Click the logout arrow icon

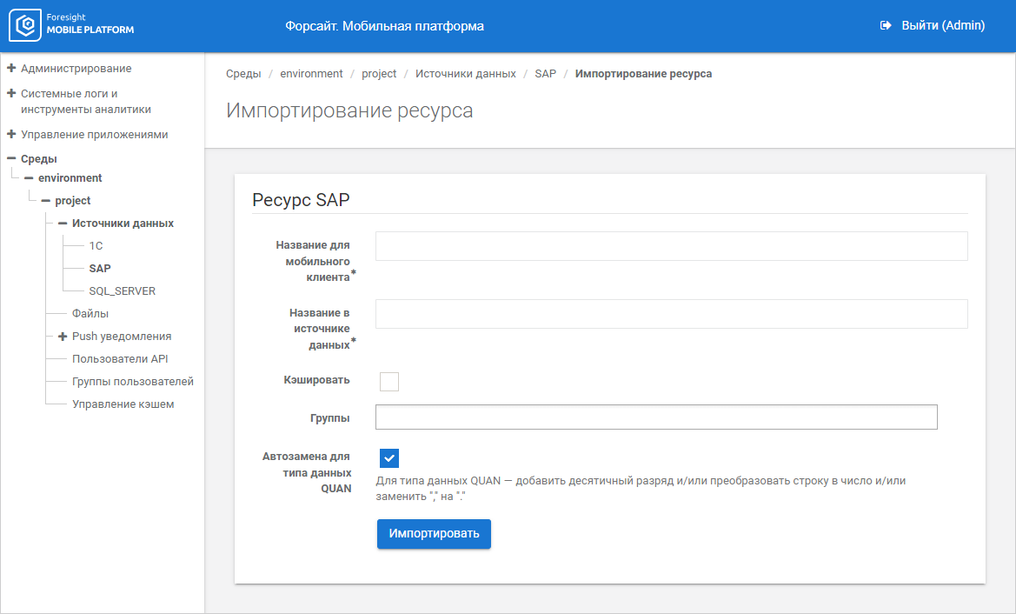click(886, 26)
